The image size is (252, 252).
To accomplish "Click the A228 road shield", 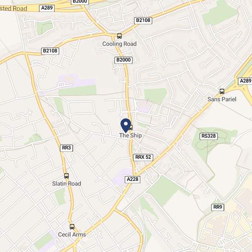I will point(132,179).
